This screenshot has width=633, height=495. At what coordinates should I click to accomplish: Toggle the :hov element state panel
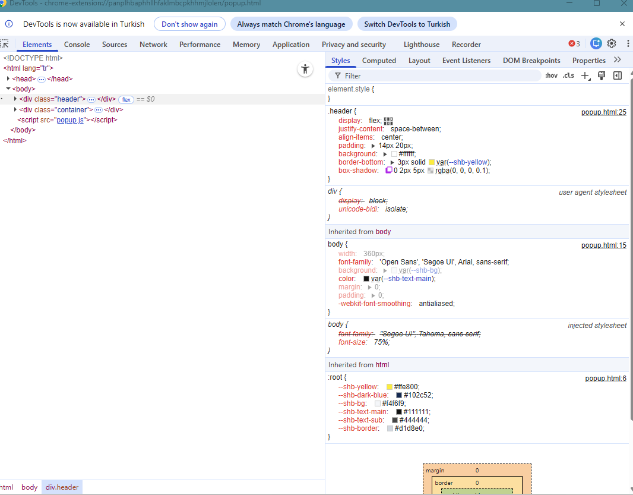pyautogui.click(x=551, y=75)
